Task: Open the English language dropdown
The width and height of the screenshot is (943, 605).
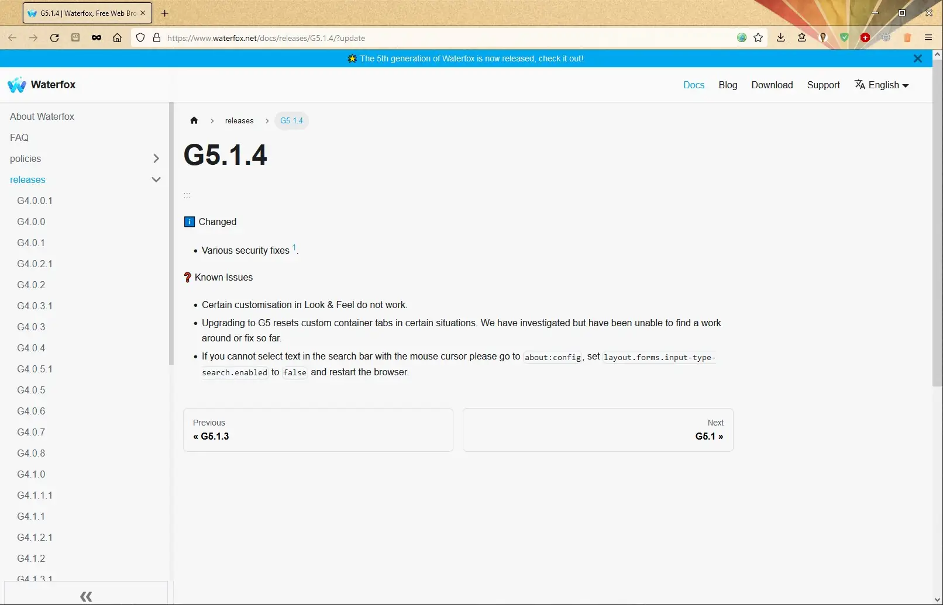Action: point(882,85)
